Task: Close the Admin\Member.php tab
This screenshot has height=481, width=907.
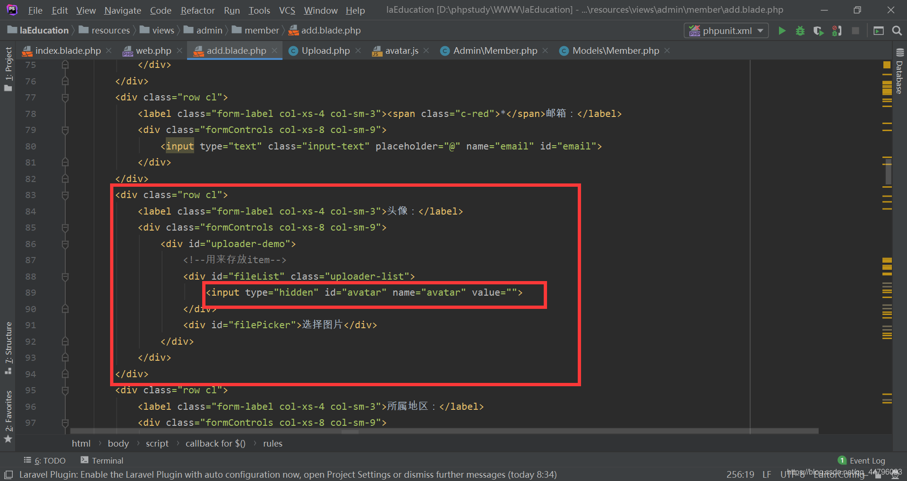Action: point(546,50)
